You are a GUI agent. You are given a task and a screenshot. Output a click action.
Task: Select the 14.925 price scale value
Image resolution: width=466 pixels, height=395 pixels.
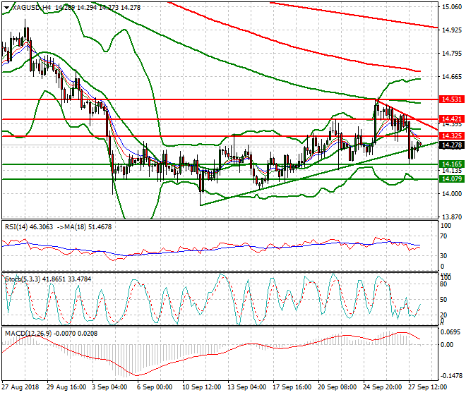point(452,30)
